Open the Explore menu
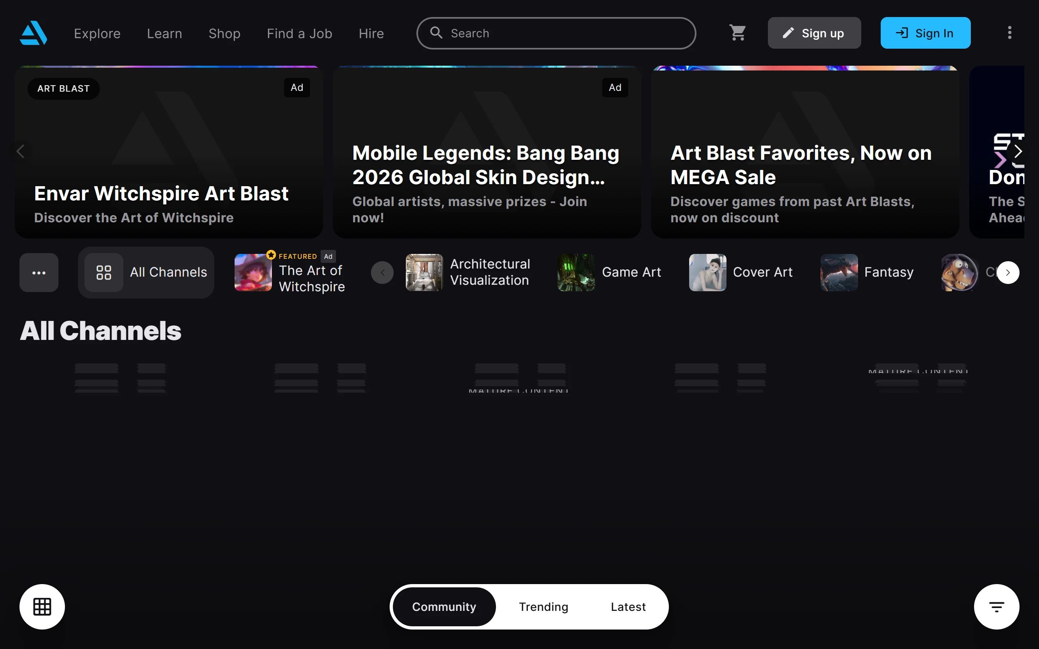Image resolution: width=1039 pixels, height=649 pixels. pos(97,34)
